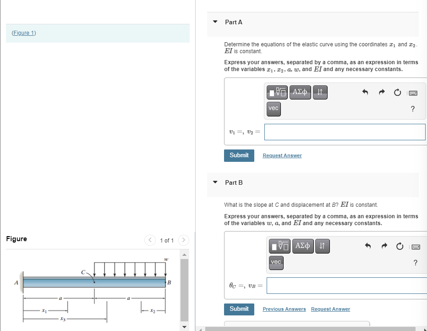Open Previous Answers for Part B

pyautogui.click(x=284, y=309)
